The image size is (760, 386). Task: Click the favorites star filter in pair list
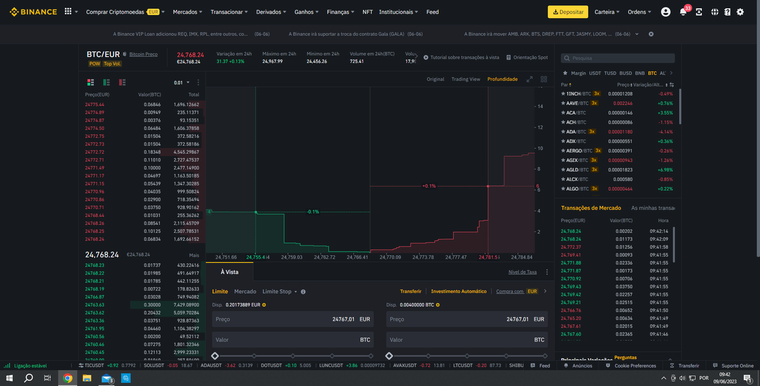point(565,73)
